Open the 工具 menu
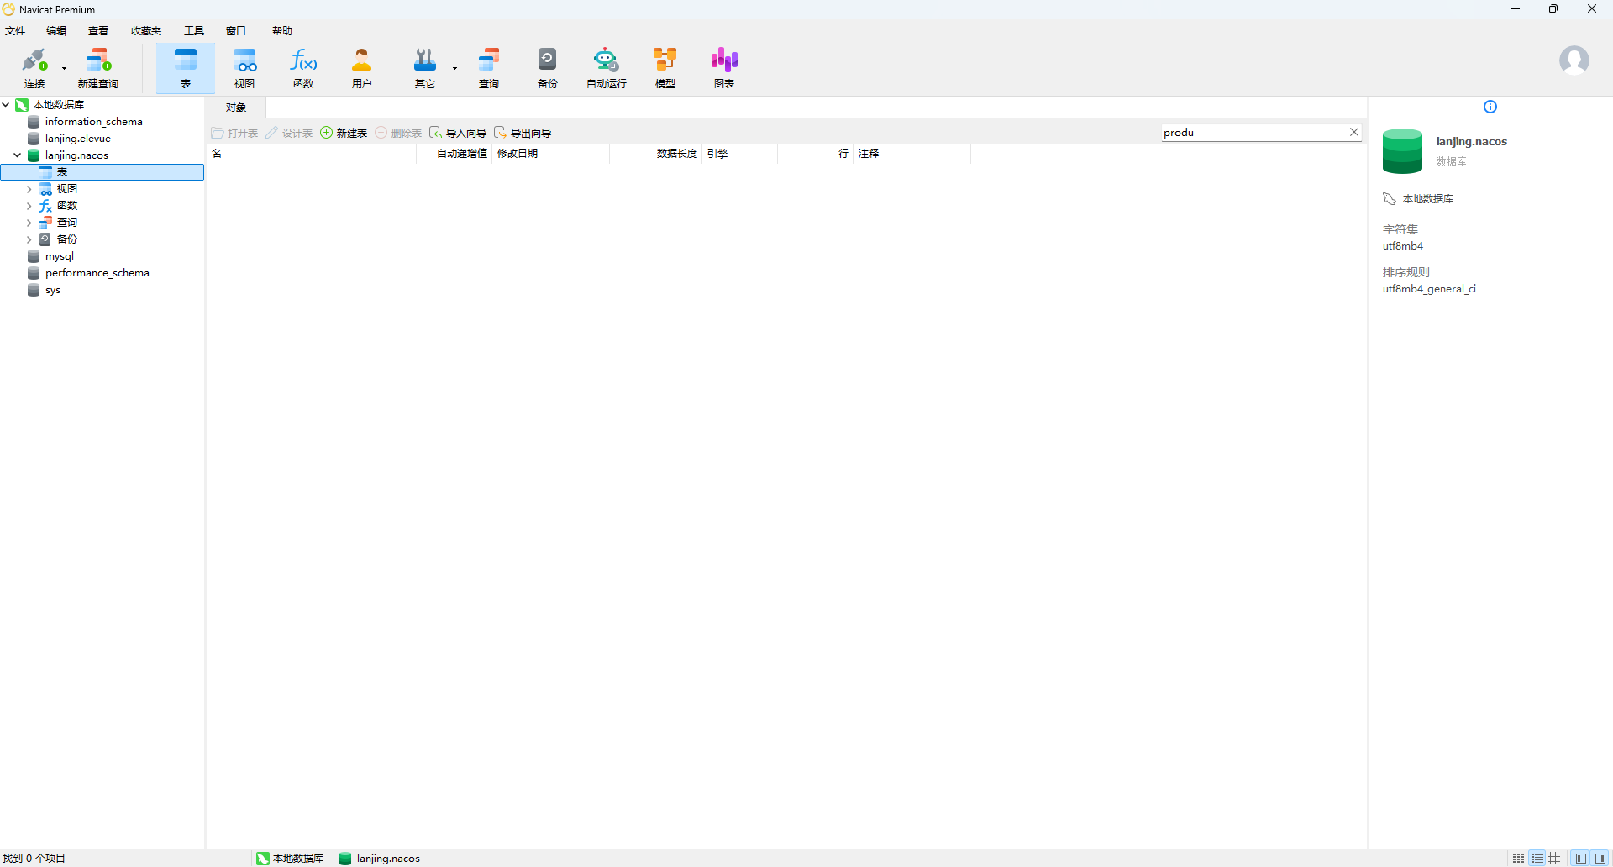Image resolution: width=1613 pixels, height=867 pixels. click(x=194, y=31)
